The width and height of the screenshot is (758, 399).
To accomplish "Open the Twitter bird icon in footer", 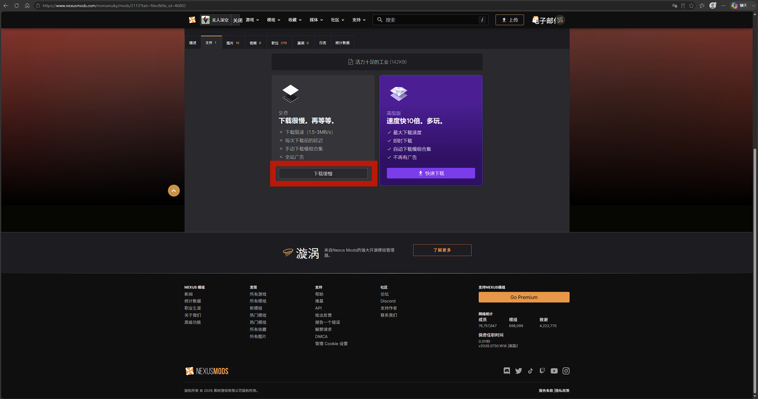I will (x=518, y=371).
